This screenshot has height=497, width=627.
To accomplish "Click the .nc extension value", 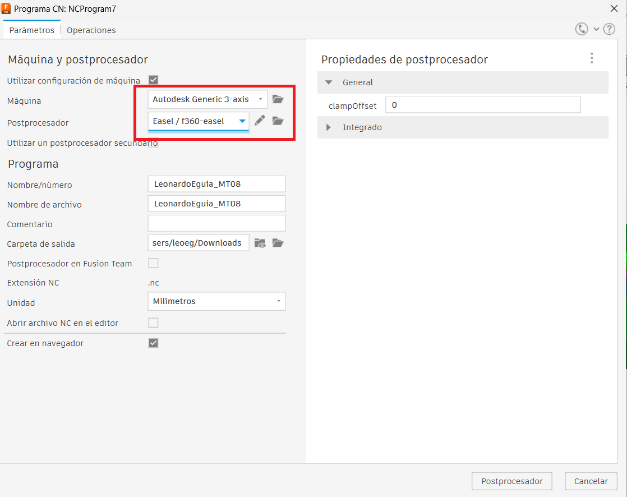I will (x=154, y=283).
